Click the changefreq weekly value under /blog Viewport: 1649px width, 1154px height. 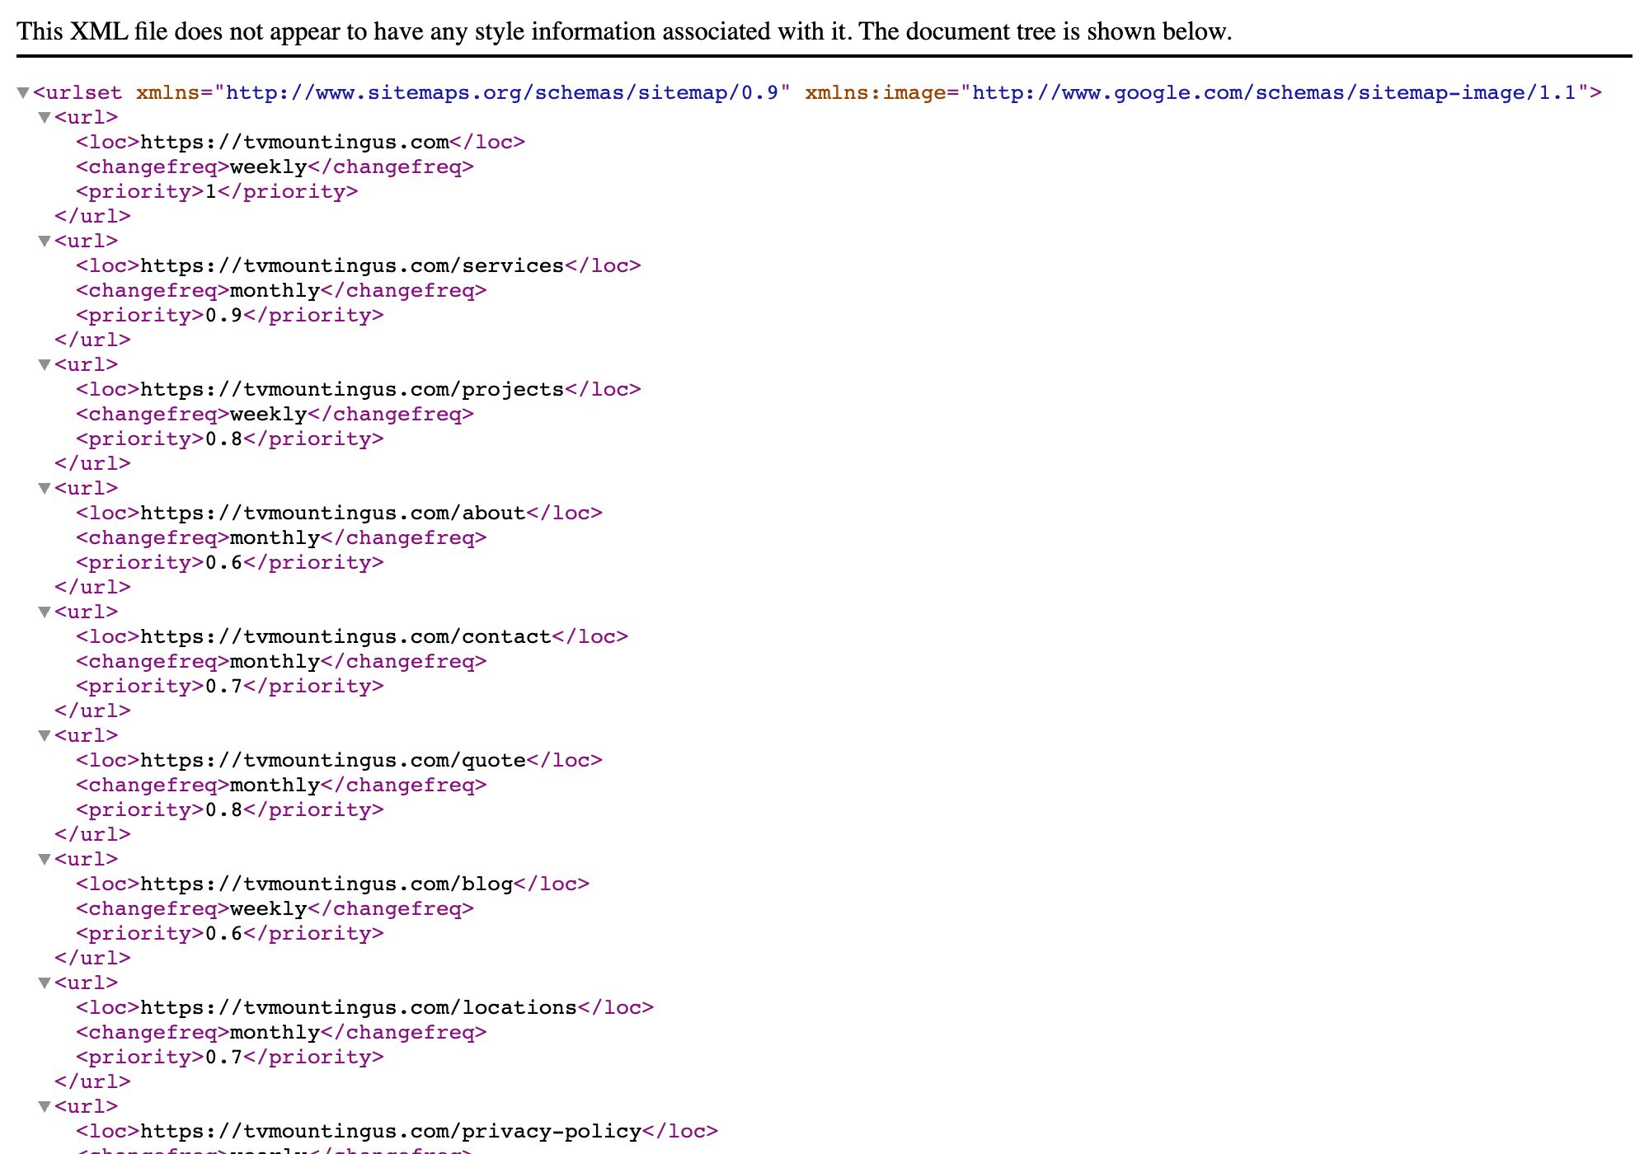[x=269, y=908]
